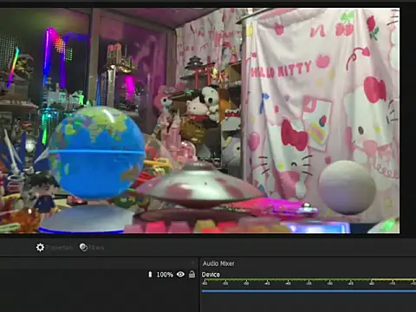Click the floating globe in the preview
The image size is (416, 312).
pos(96,153)
